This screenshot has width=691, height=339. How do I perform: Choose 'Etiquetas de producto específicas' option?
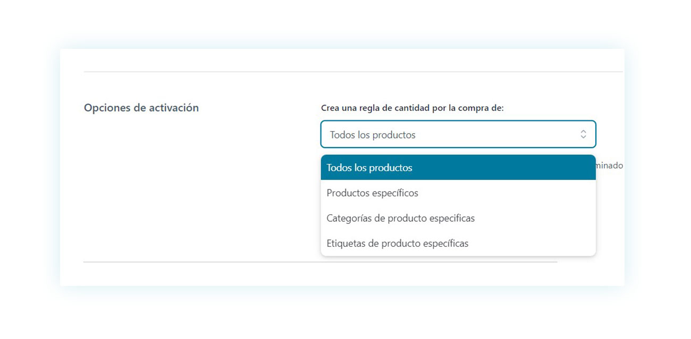point(458,244)
